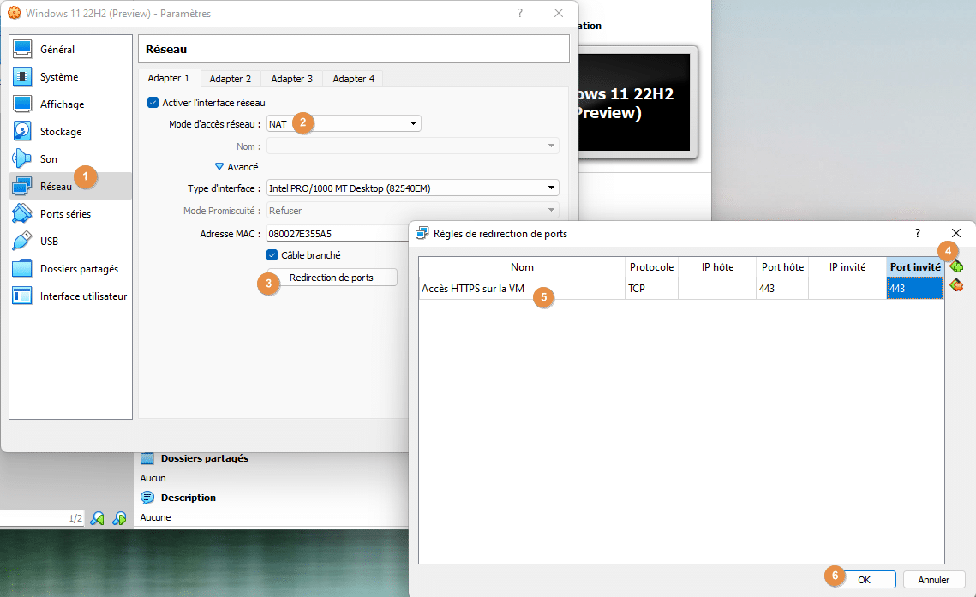Image resolution: width=976 pixels, height=597 pixels.
Task: Add a new port forwarding rule
Action: point(956,266)
